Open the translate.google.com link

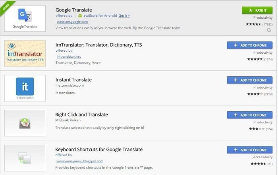(72, 21)
